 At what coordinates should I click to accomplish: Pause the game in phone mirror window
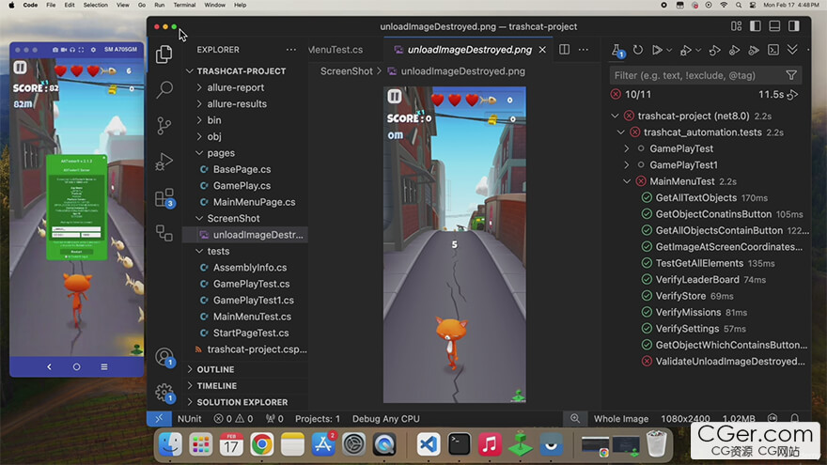pyautogui.click(x=20, y=68)
